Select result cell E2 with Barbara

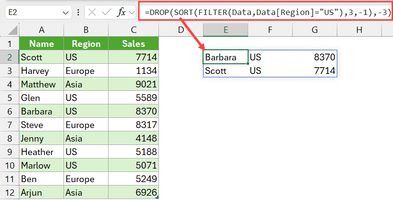click(x=225, y=57)
